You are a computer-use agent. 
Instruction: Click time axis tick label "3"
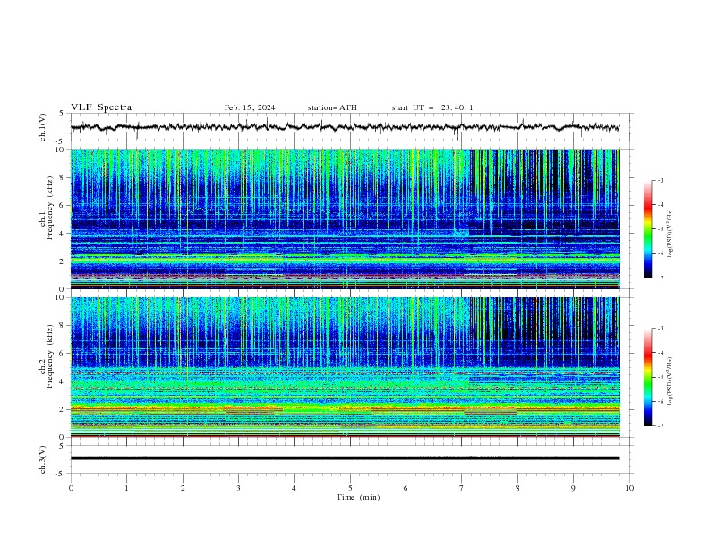click(238, 488)
